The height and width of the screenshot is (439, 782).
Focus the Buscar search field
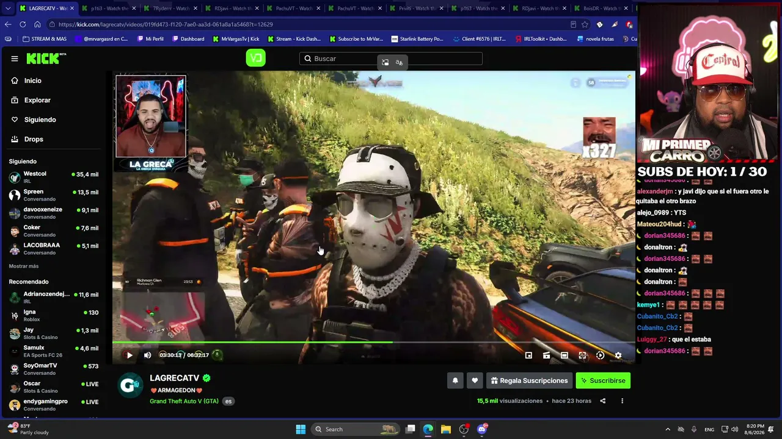click(x=391, y=59)
